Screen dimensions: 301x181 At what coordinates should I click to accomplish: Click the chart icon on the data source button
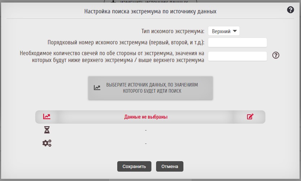[97, 88]
